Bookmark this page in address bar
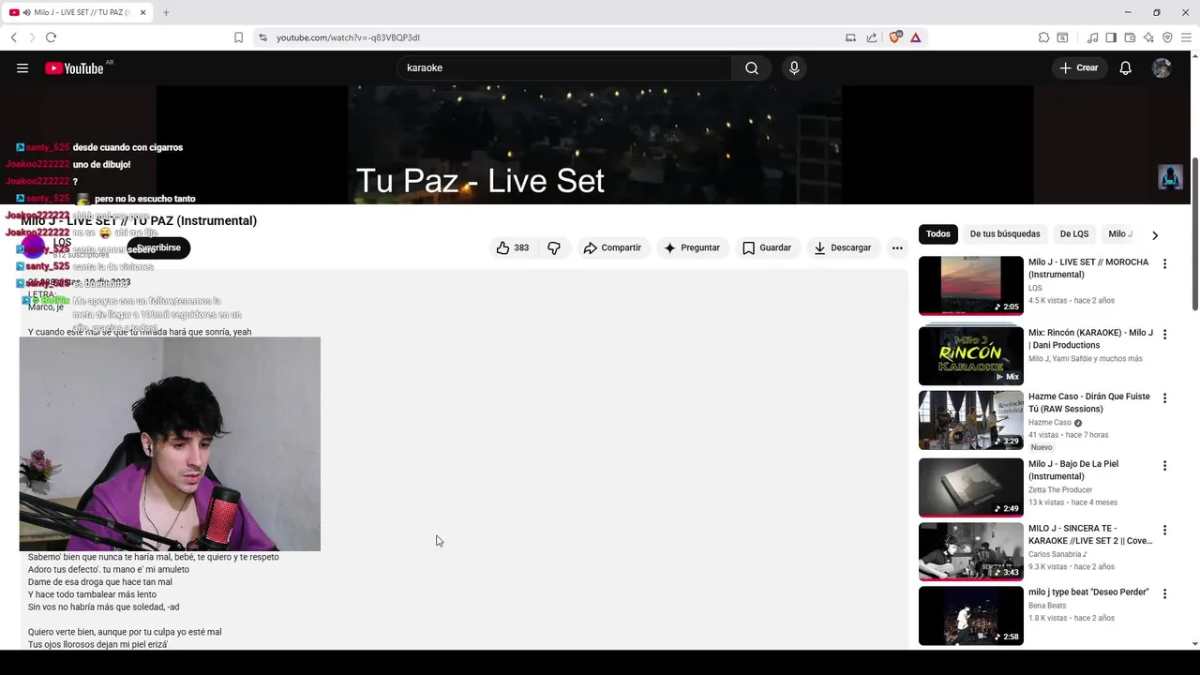1200x675 pixels. tap(238, 37)
